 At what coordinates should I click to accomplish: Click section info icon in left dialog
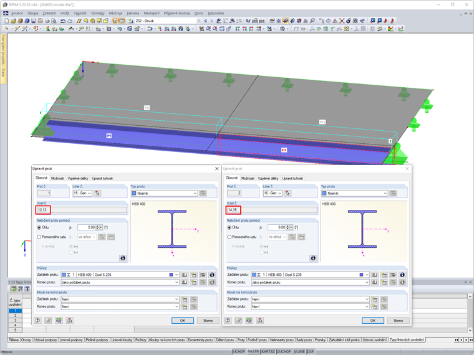(212, 275)
